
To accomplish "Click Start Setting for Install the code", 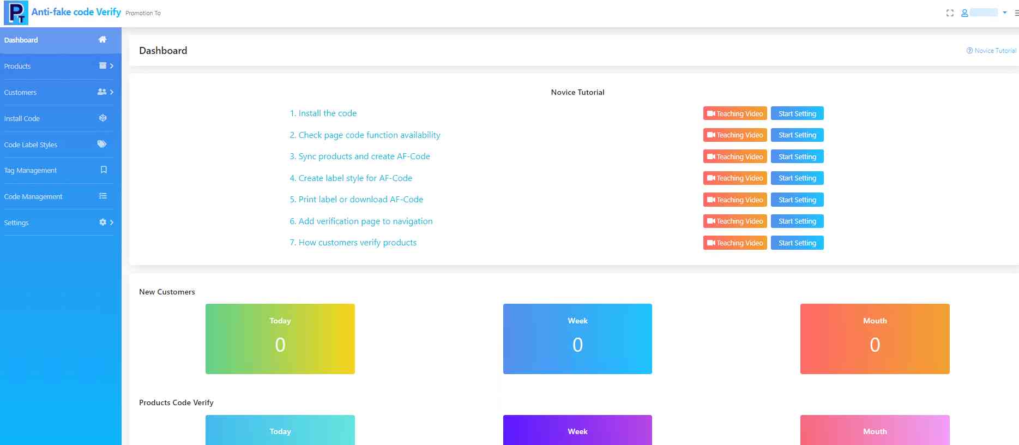I will (x=797, y=113).
